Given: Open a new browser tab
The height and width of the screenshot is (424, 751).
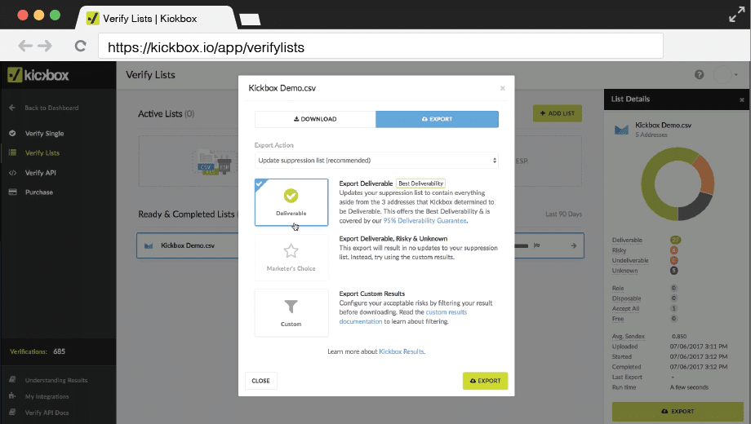Looking at the screenshot, I should [250, 20].
